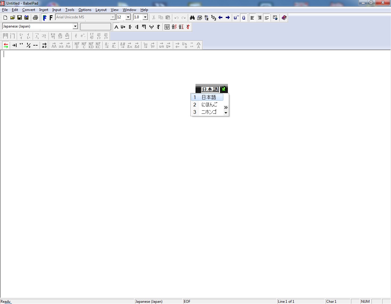
Task: Click the ½ fraction icon
Action: [x=28, y=45]
